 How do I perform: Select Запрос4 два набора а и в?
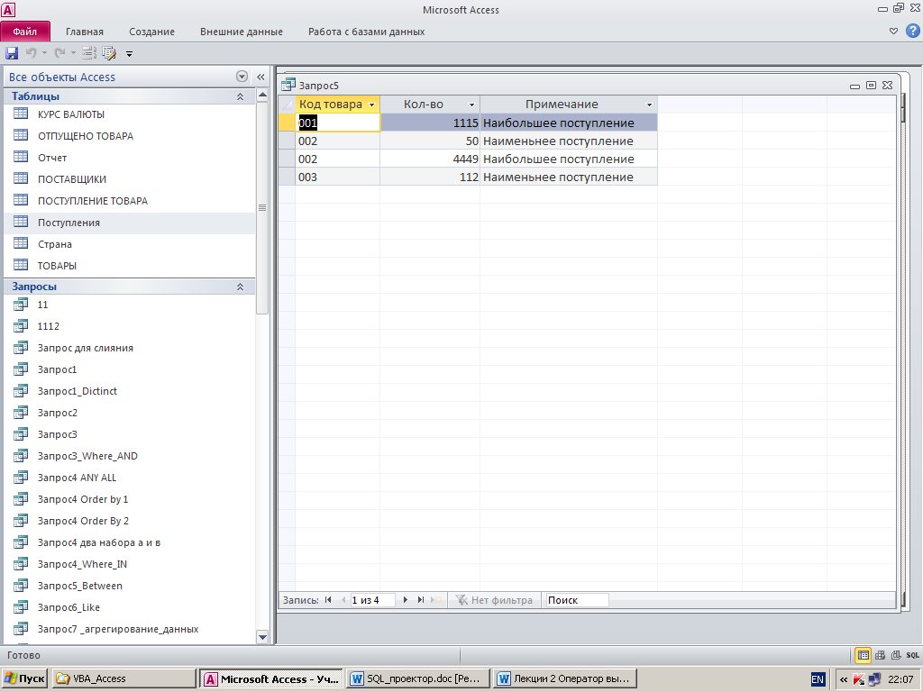pos(130,542)
